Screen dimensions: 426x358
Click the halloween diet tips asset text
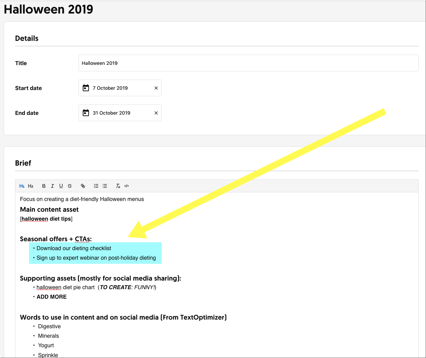pyautogui.click(x=46, y=219)
